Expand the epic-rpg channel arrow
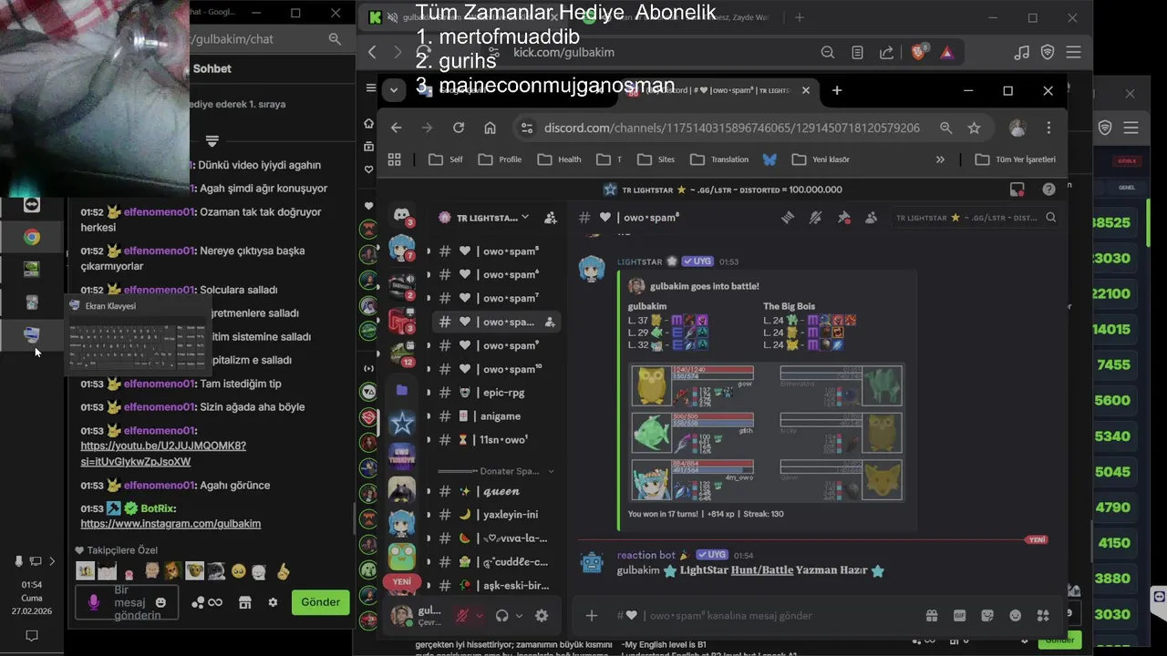1167x656 pixels. (429, 393)
